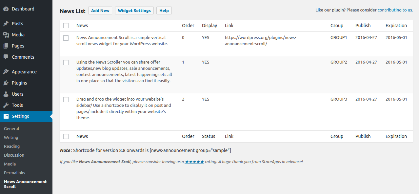Click the Dashboard gauge icon
419x194 pixels.
(6, 9)
